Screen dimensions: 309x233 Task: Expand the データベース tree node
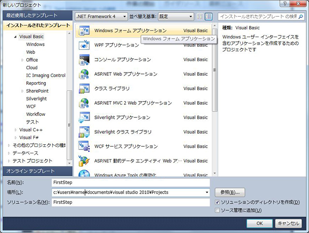pyautogui.click(x=9, y=153)
